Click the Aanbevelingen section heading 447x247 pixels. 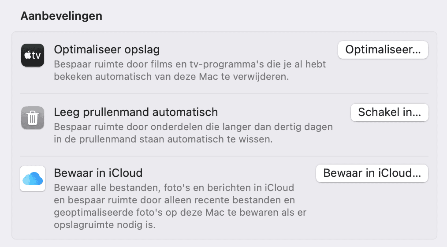point(61,16)
